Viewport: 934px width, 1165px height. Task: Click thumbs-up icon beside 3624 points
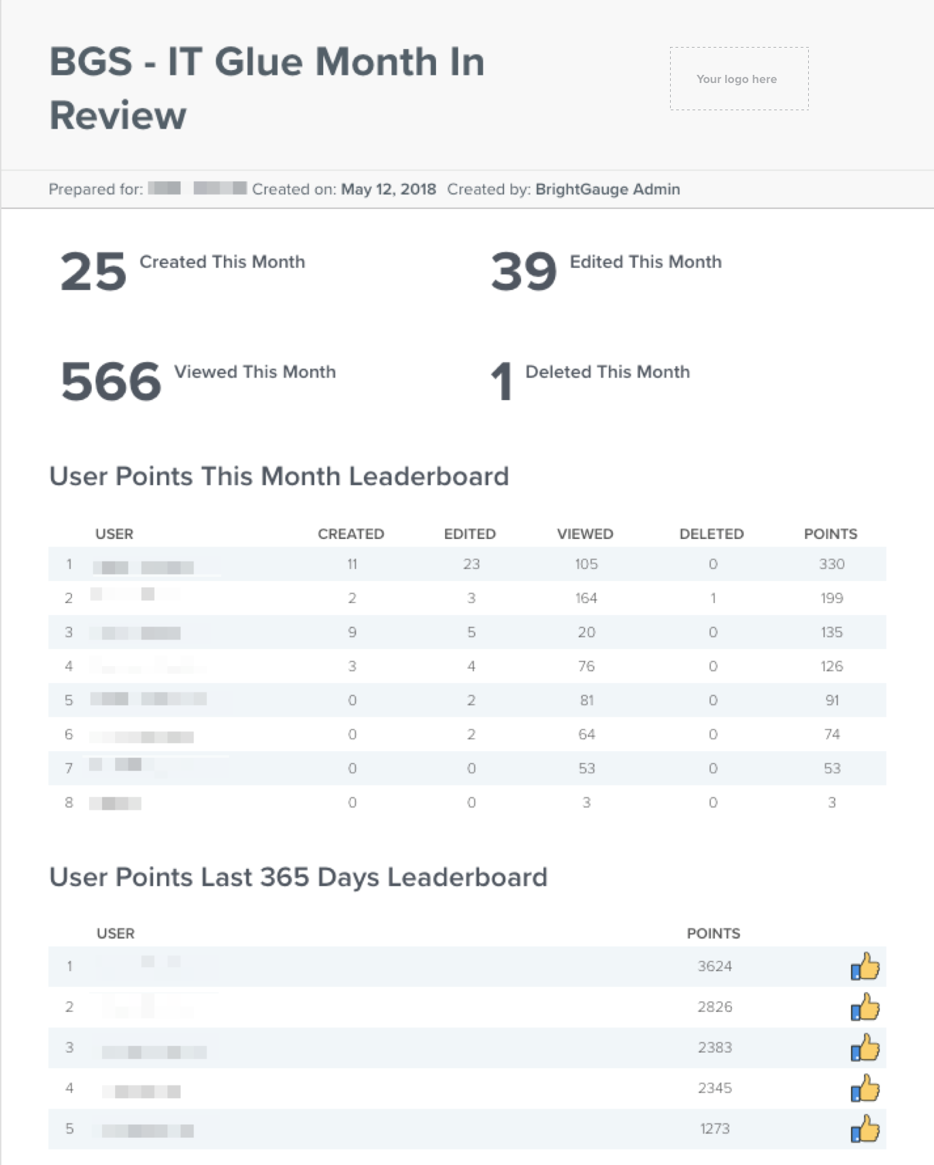click(x=865, y=966)
